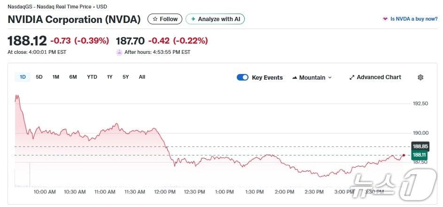The height and width of the screenshot is (207, 443).
Task: Select the 1M time range
Action: tap(56, 77)
